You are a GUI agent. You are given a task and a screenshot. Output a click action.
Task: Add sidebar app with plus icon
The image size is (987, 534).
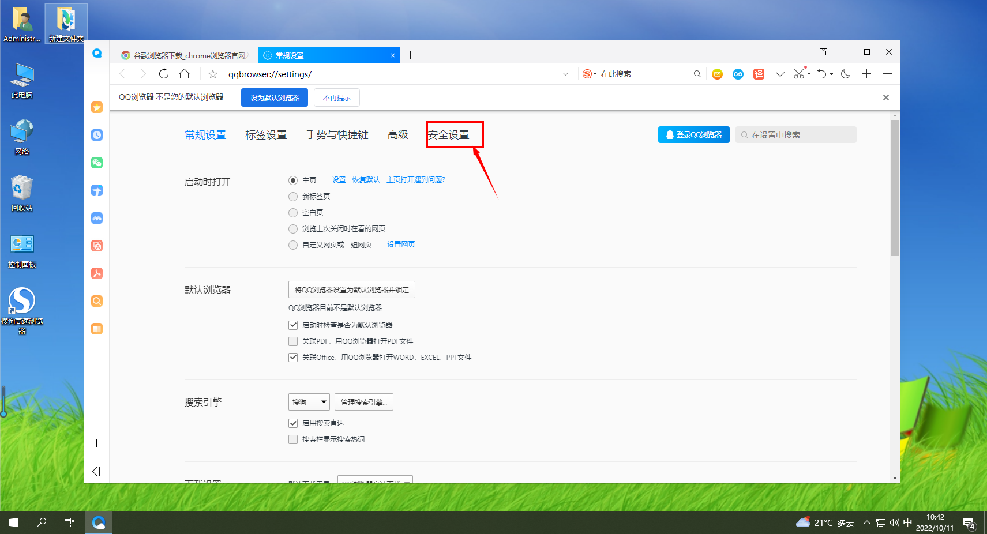coord(97,443)
